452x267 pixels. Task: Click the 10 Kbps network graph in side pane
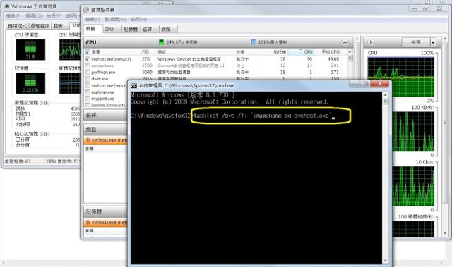coord(412,186)
